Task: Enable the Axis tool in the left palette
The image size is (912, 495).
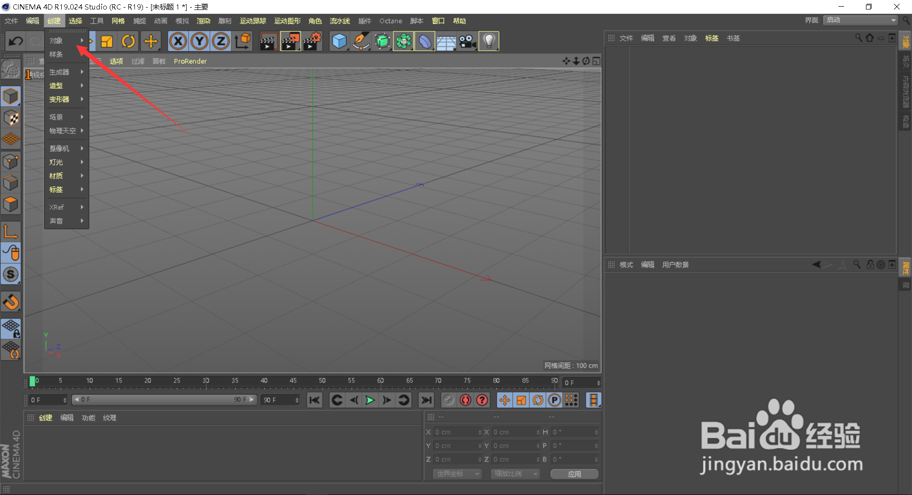Action: pos(11,232)
